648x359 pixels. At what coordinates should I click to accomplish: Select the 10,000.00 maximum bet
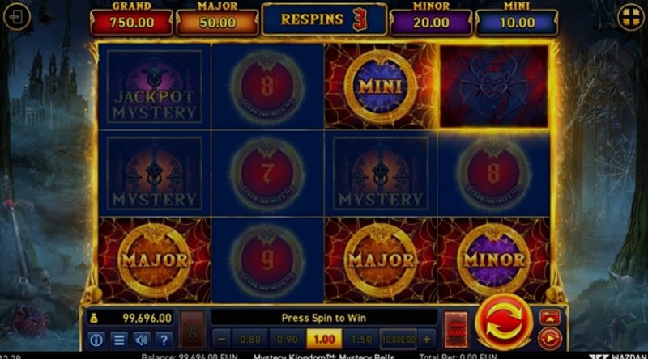pos(398,340)
